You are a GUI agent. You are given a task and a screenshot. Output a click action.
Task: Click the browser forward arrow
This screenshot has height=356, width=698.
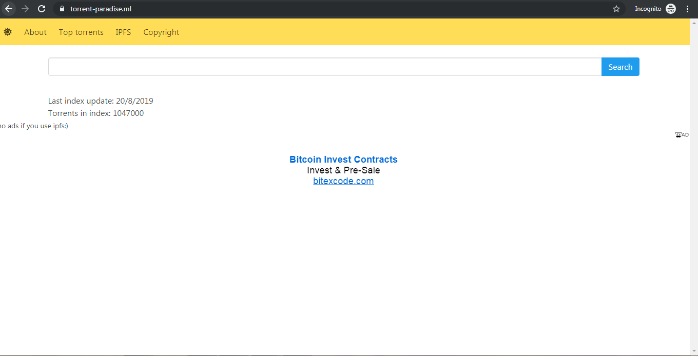click(25, 9)
